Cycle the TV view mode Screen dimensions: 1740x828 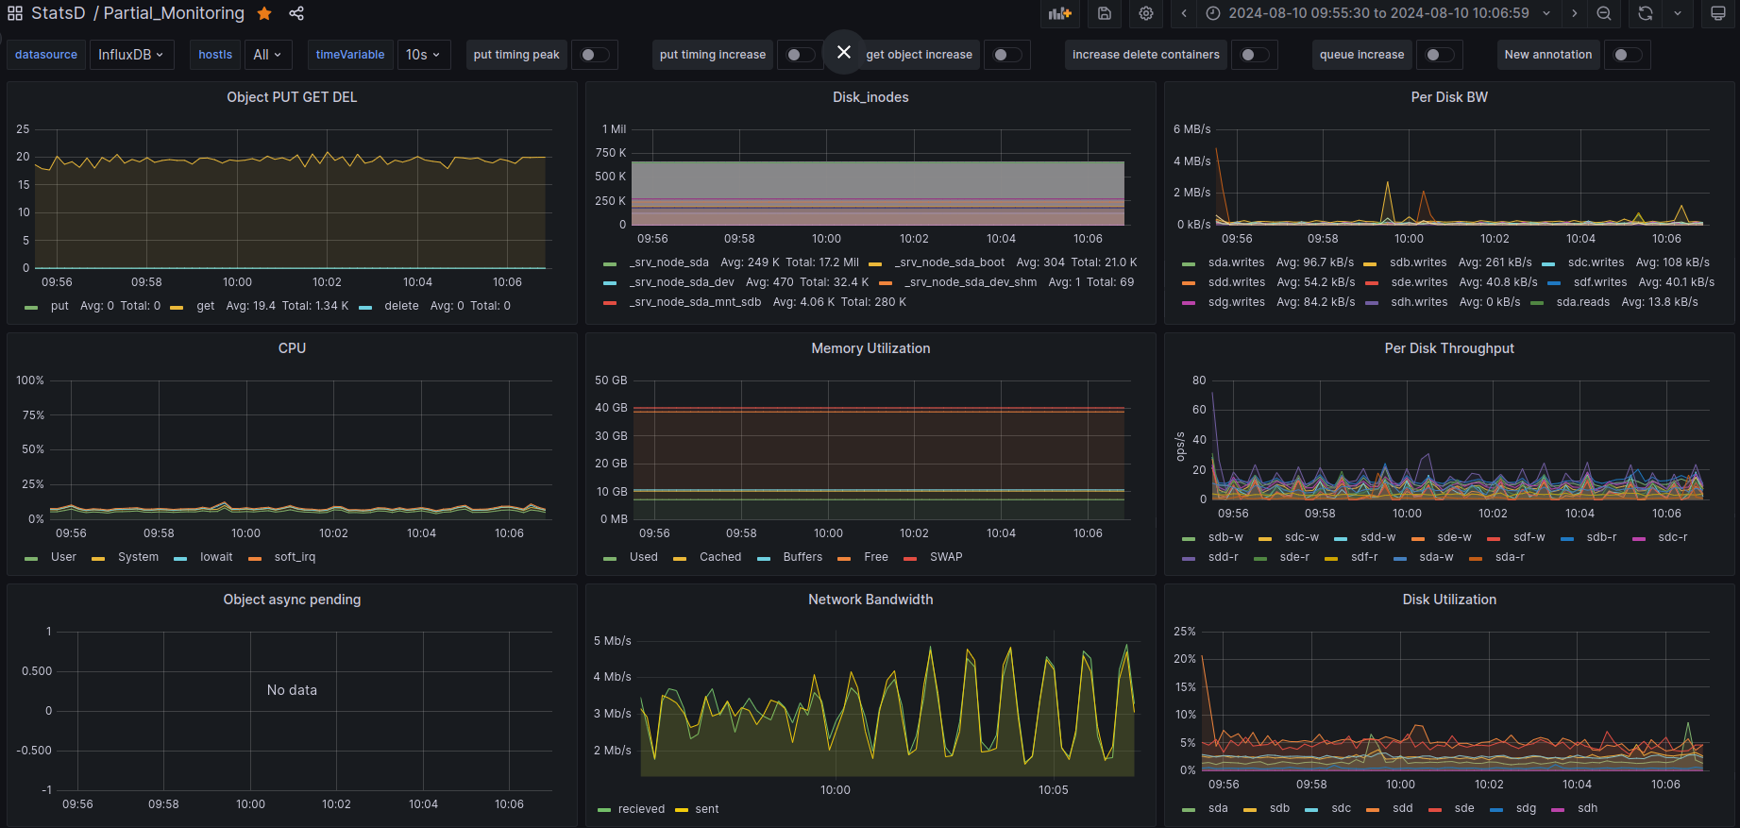(x=1718, y=13)
